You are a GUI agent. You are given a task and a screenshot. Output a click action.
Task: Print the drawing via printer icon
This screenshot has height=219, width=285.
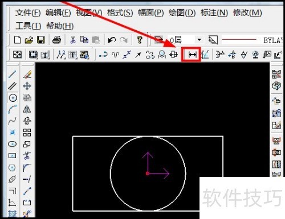tap(56, 40)
